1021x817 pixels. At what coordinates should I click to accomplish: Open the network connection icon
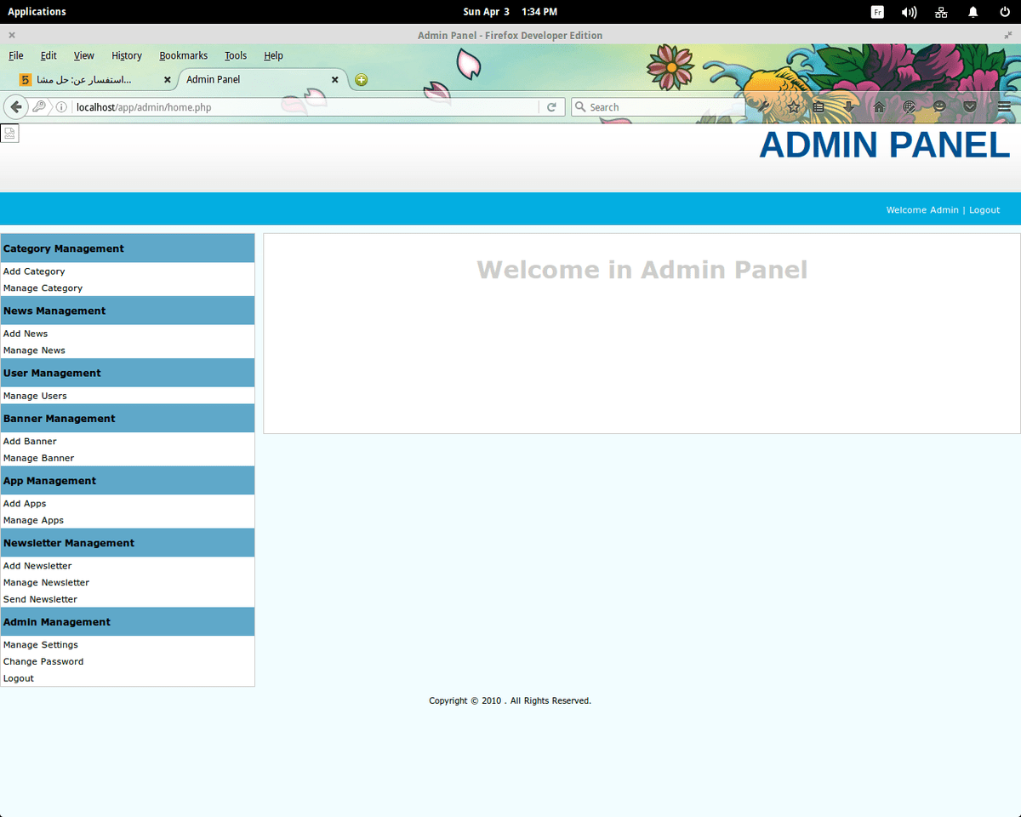pyautogui.click(x=941, y=12)
